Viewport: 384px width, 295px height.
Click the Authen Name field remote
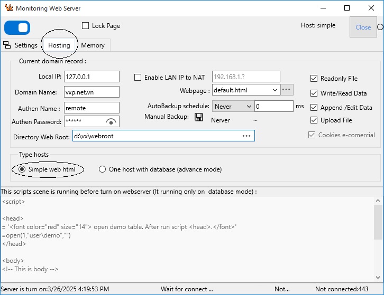tap(92, 108)
